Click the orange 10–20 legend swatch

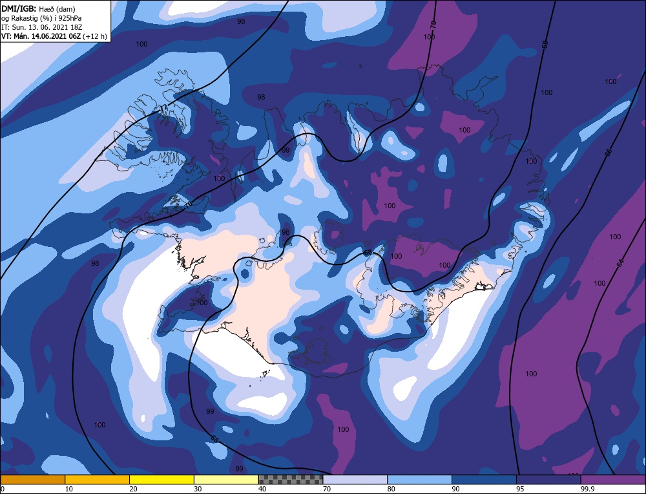tap(98, 479)
